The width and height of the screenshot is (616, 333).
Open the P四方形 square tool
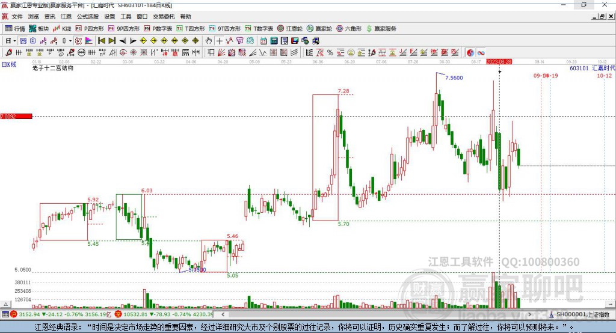[90, 29]
